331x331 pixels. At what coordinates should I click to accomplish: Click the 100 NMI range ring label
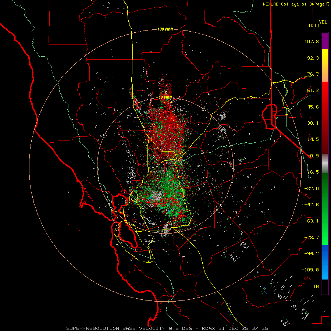[165, 29]
